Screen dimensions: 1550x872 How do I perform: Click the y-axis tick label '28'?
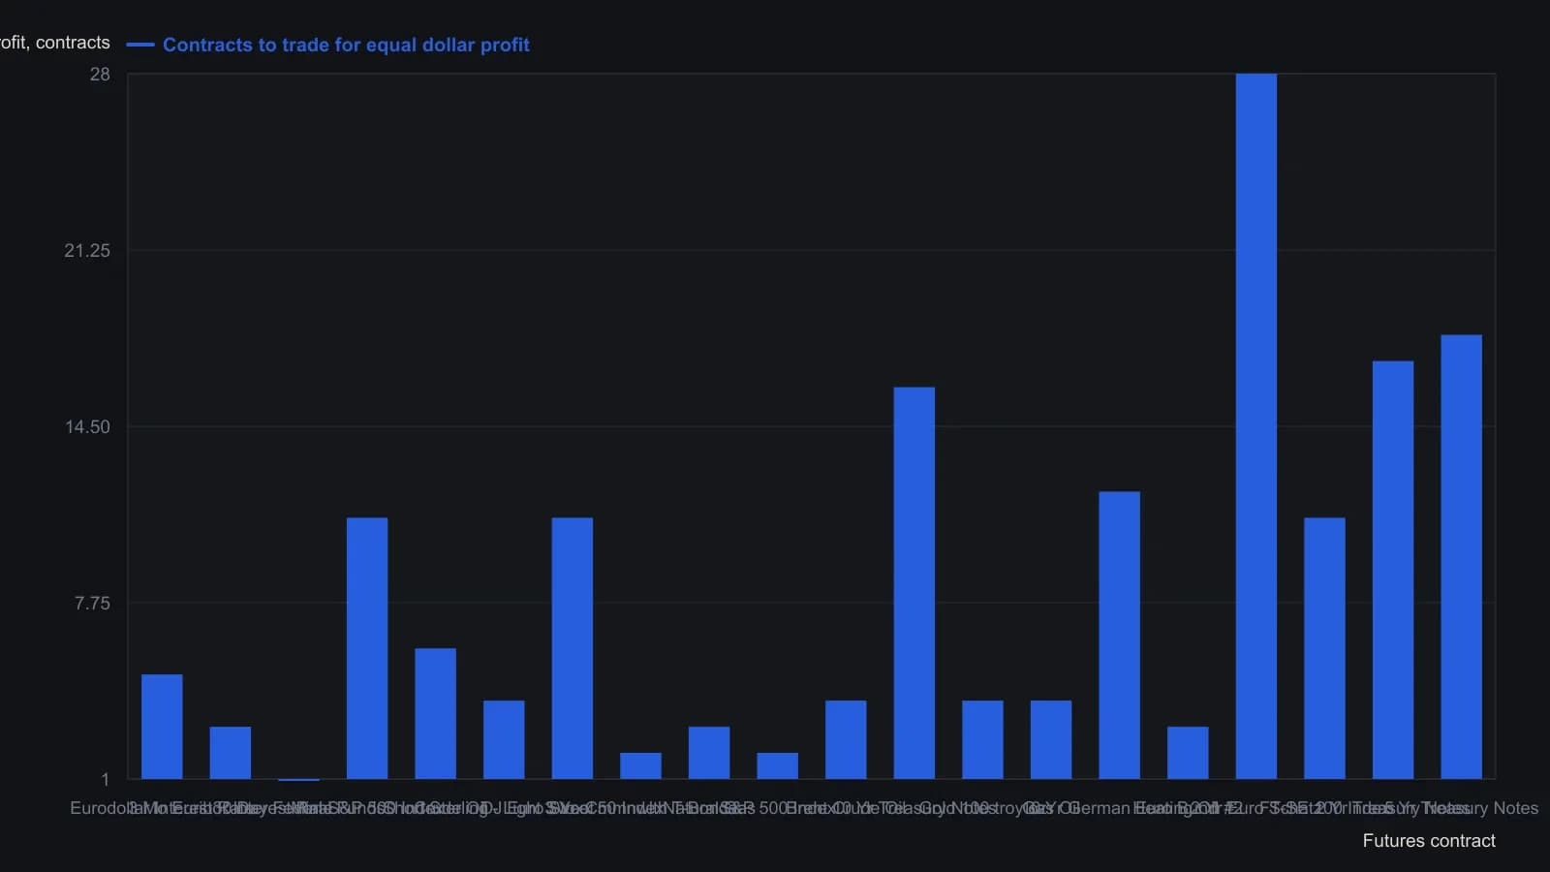[x=100, y=75]
